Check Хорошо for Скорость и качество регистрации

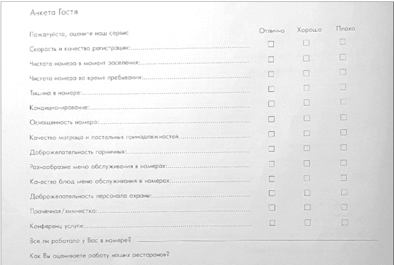(x=306, y=43)
